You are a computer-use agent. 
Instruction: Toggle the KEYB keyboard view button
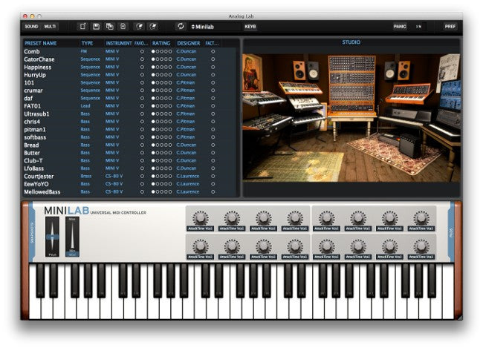click(x=250, y=27)
